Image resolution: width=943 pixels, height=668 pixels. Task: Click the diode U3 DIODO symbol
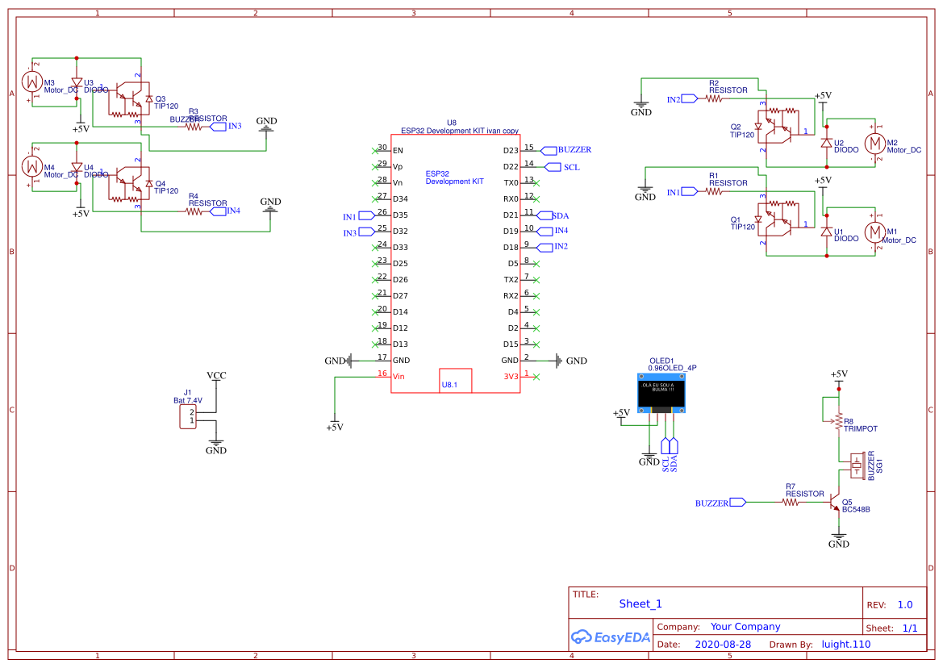[77, 84]
